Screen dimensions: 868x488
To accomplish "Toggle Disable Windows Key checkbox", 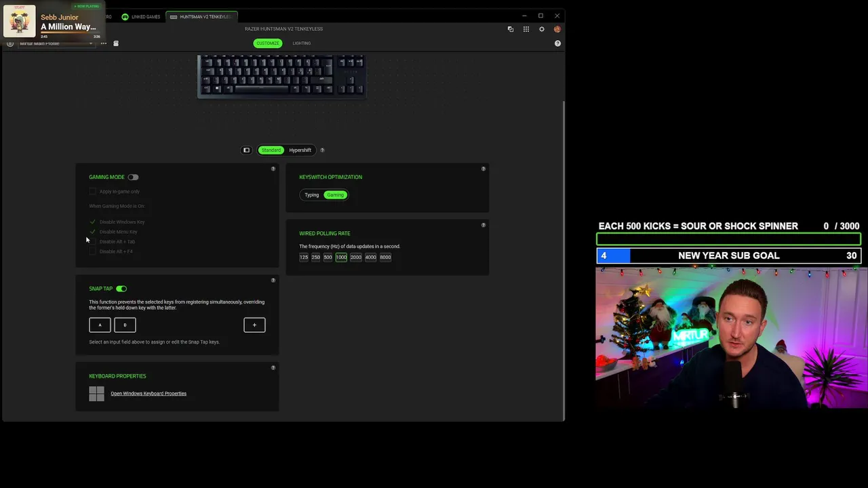I will 93,222.
